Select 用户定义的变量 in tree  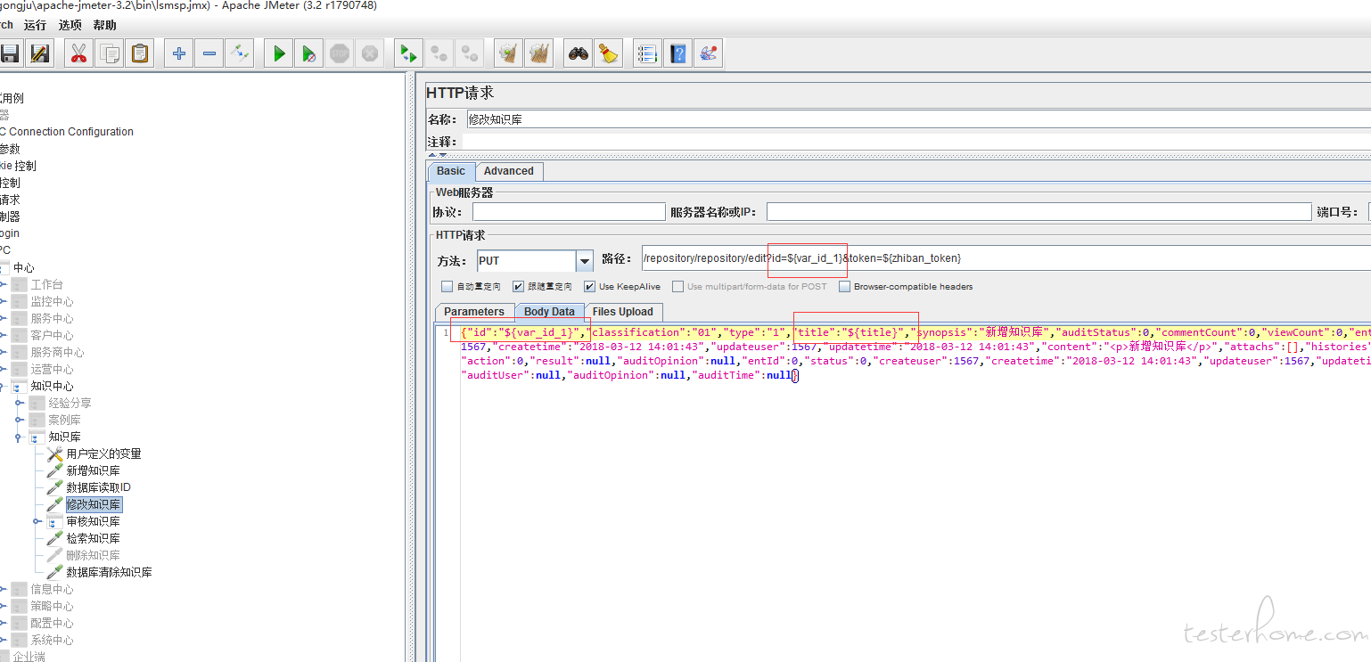(103, 454)
